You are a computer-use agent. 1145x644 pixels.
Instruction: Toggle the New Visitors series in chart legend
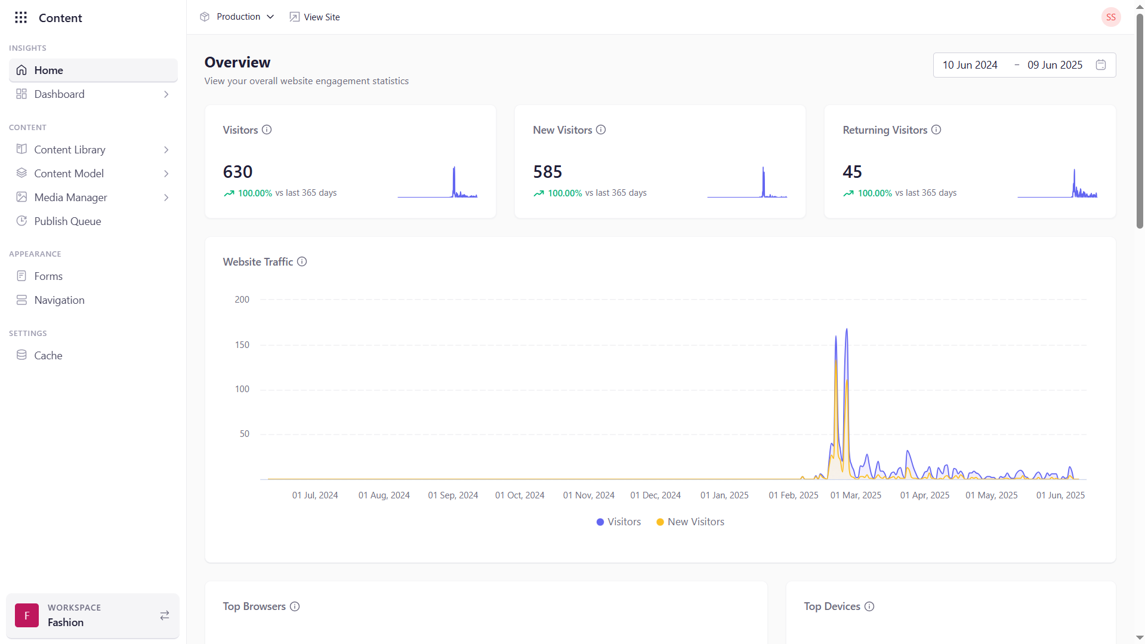pos(690,522)
